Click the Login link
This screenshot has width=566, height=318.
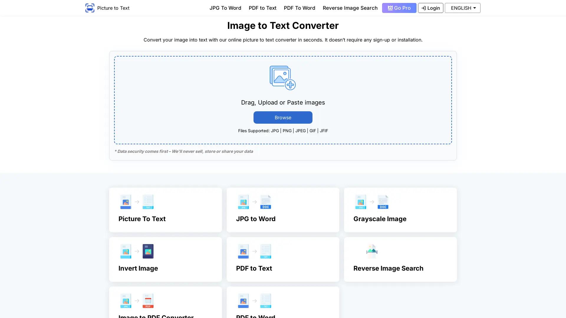[430, 8]
